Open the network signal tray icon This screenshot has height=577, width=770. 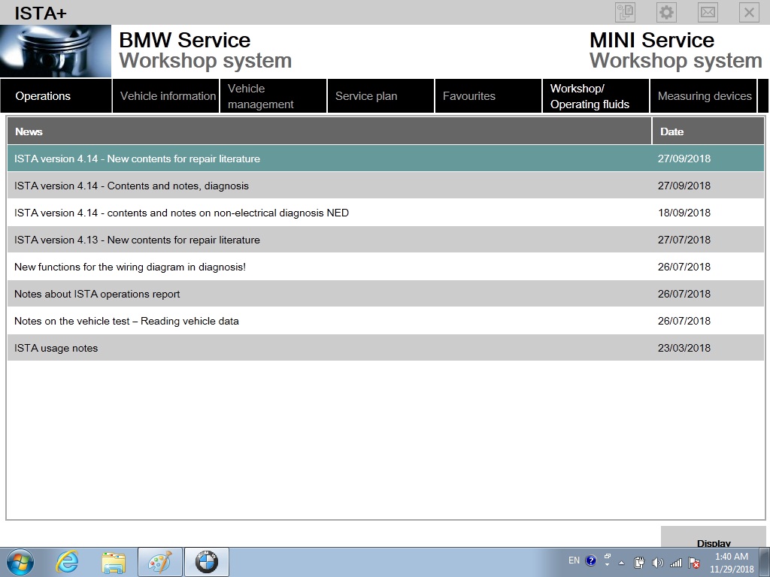pyautogui.click(x=676, y=562)
